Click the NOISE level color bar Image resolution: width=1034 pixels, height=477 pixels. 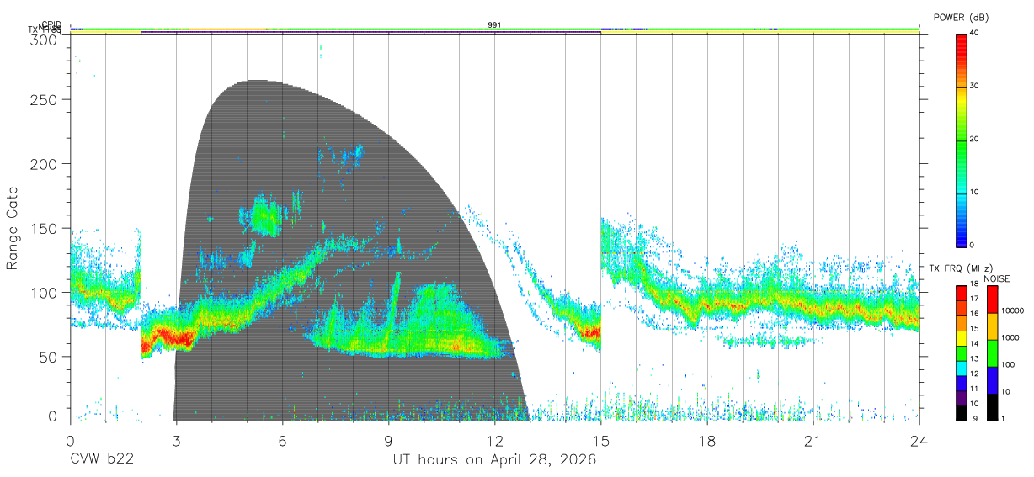tap(992, 352)
